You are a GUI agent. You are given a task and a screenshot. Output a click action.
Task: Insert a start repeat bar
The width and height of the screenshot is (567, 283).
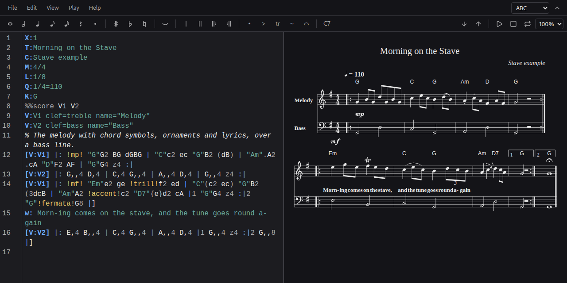[214, 24]
